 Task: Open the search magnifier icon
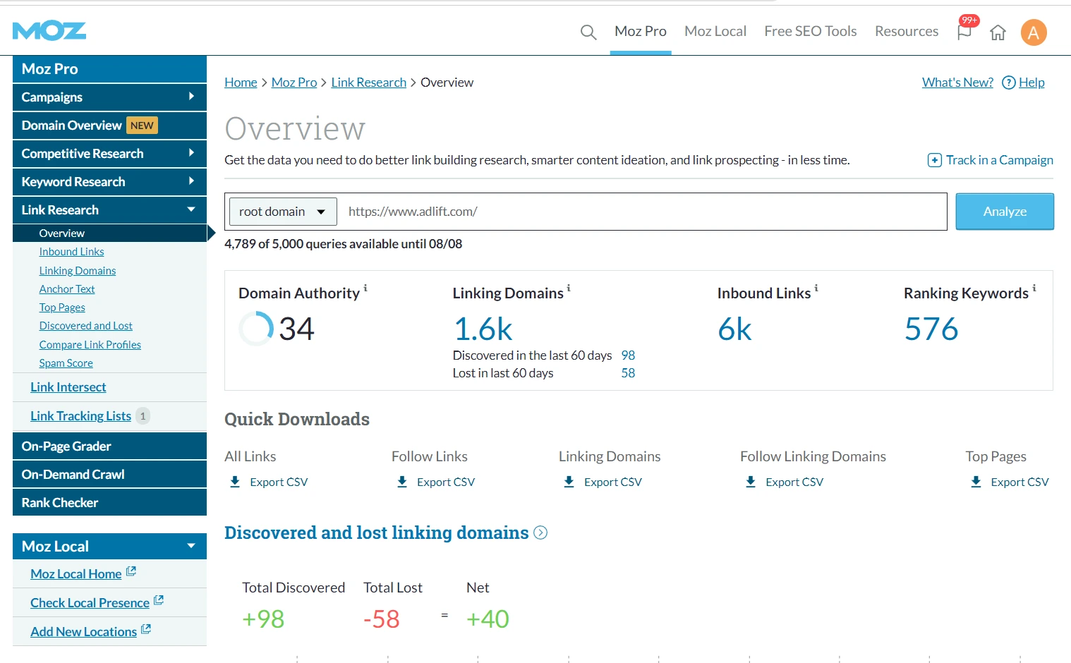click(588, 32)
